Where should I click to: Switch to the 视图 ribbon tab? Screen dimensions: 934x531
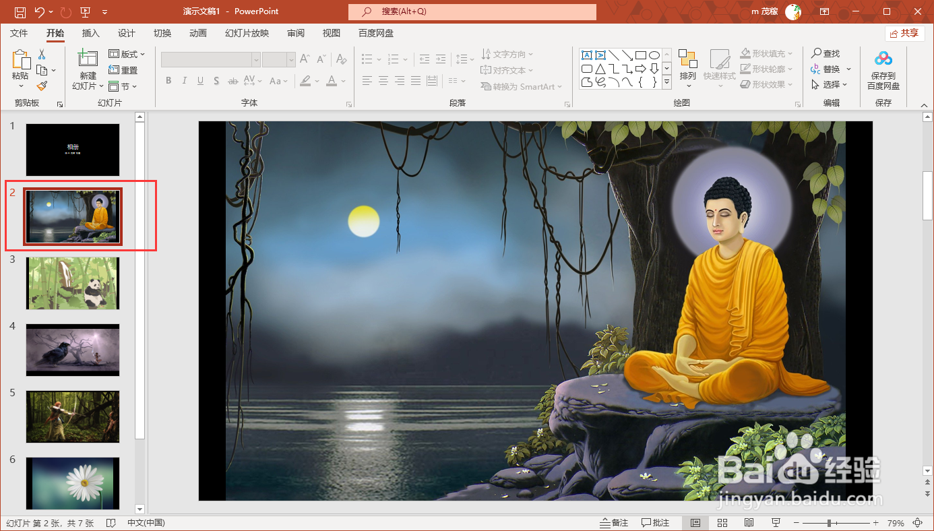coord(330,32)
